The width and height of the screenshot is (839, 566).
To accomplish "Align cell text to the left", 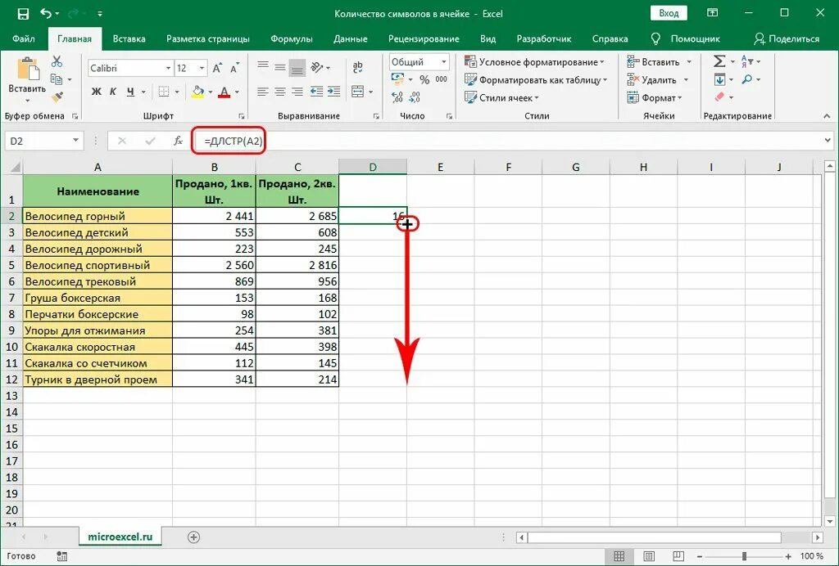I will (263, 92).
